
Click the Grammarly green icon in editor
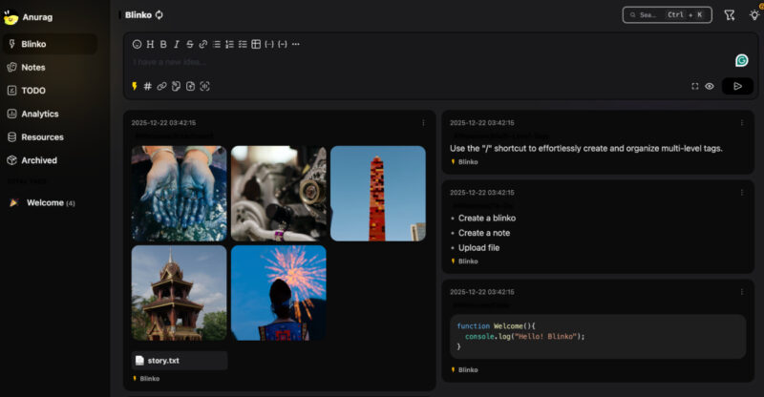tap(742, 60)
